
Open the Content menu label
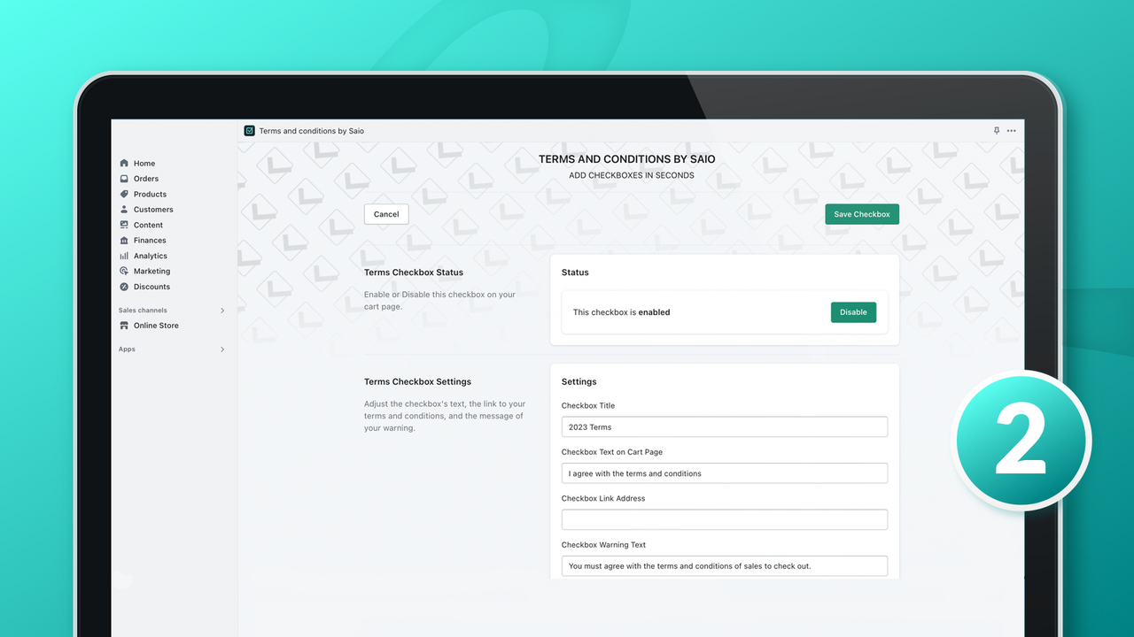tap(148, 225)
